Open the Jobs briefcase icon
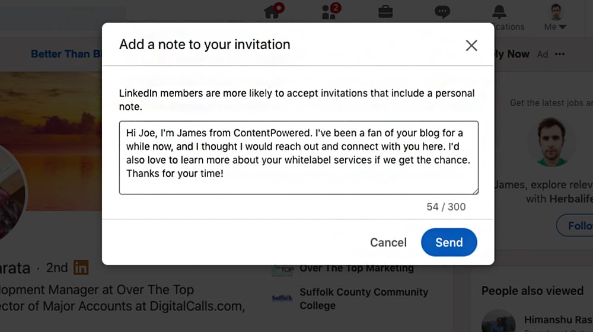 pos(385,12)
